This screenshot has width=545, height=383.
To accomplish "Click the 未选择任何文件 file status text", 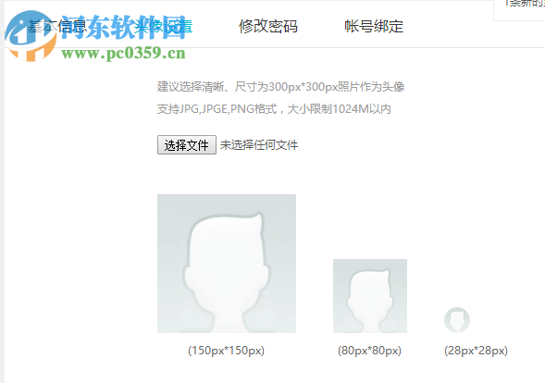I will (x=259, y=145).
